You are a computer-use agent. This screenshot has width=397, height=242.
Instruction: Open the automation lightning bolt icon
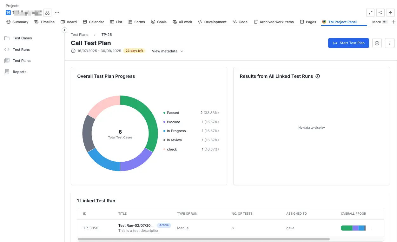(391, 13)
